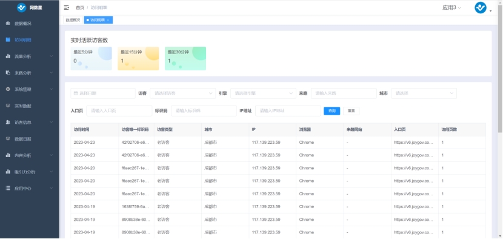This screenshot has height=239, width=503.
Task: Click the 最近15分钟 visitor card
Action: [138, 58]
